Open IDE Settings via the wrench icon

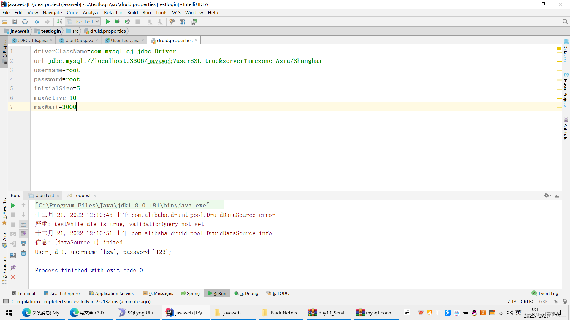pos(172,21)
